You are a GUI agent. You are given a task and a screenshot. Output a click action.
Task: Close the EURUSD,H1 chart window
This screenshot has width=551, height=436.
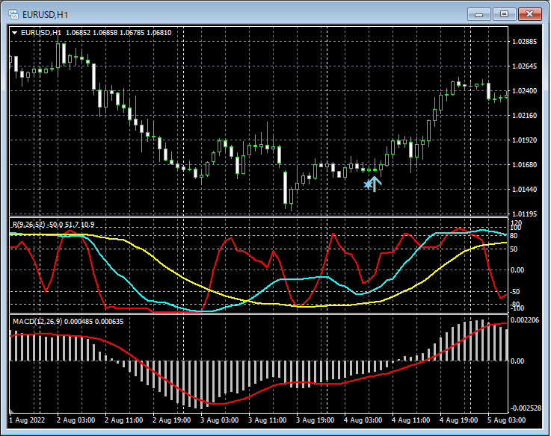pos(529,13)
